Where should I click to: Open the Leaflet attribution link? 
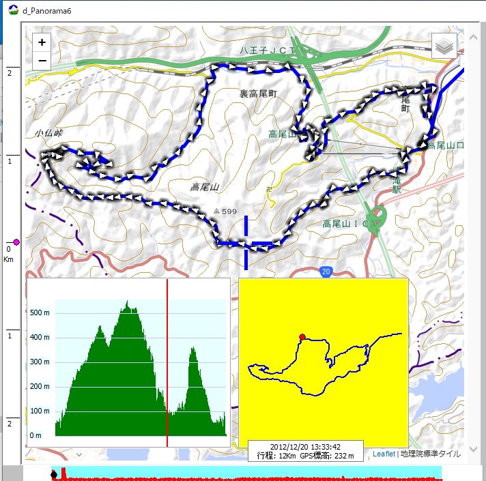[x=384, y=454]
